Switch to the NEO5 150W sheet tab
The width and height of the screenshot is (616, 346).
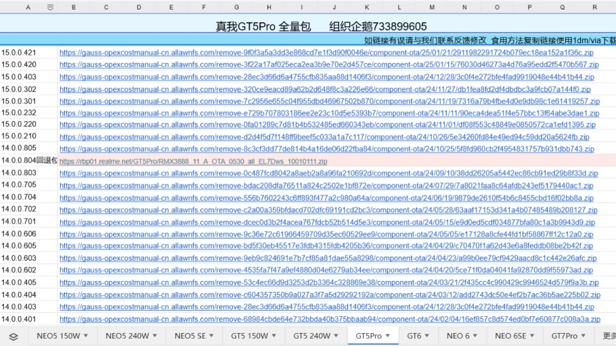(x=58, y=336)
